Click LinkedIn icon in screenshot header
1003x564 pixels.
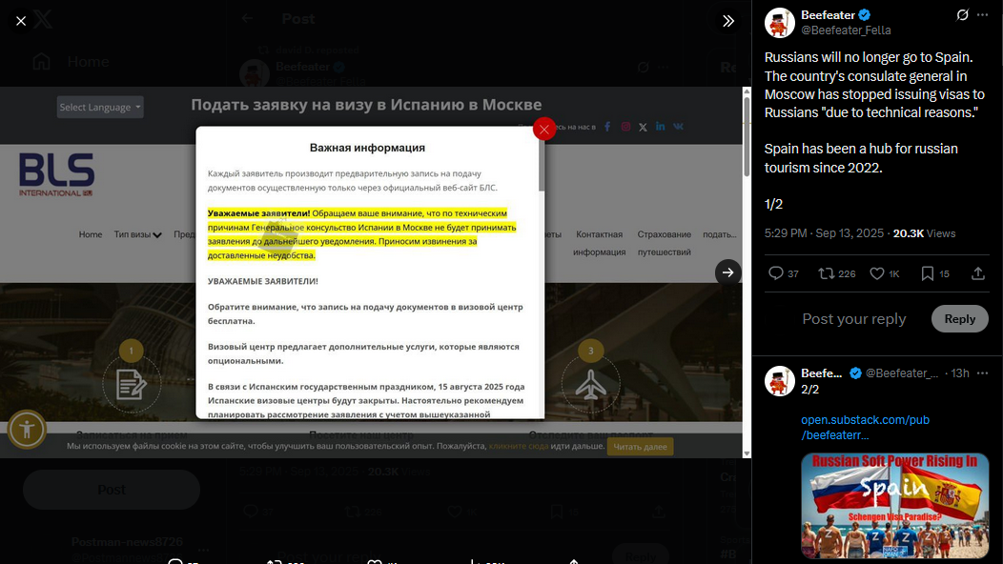point(660,127)
